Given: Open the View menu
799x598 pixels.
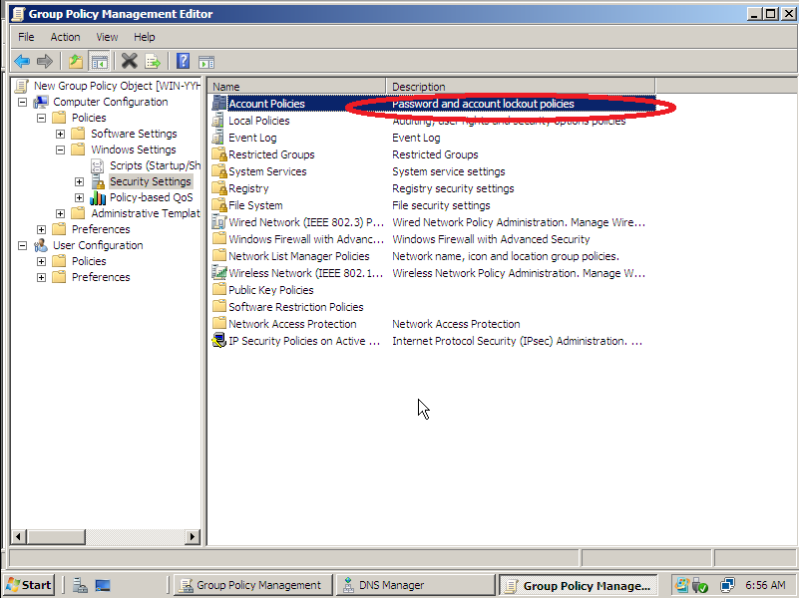Looking at the screenshot, I should [106, 36].
